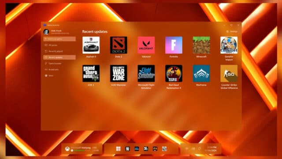Click the user profile avatar
Viewport: 282px width, 159px height.
tap(46, 32)
